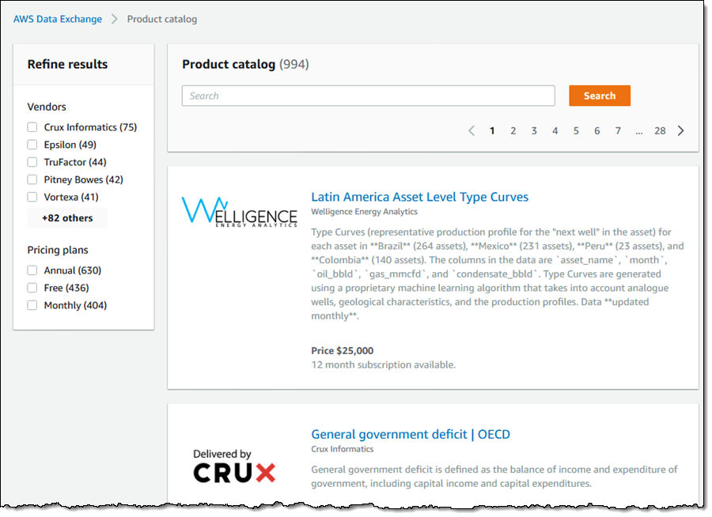This screenshot has height=517, width=712.
Task: Click the Vendors section heading
Action: coord(47,108)
